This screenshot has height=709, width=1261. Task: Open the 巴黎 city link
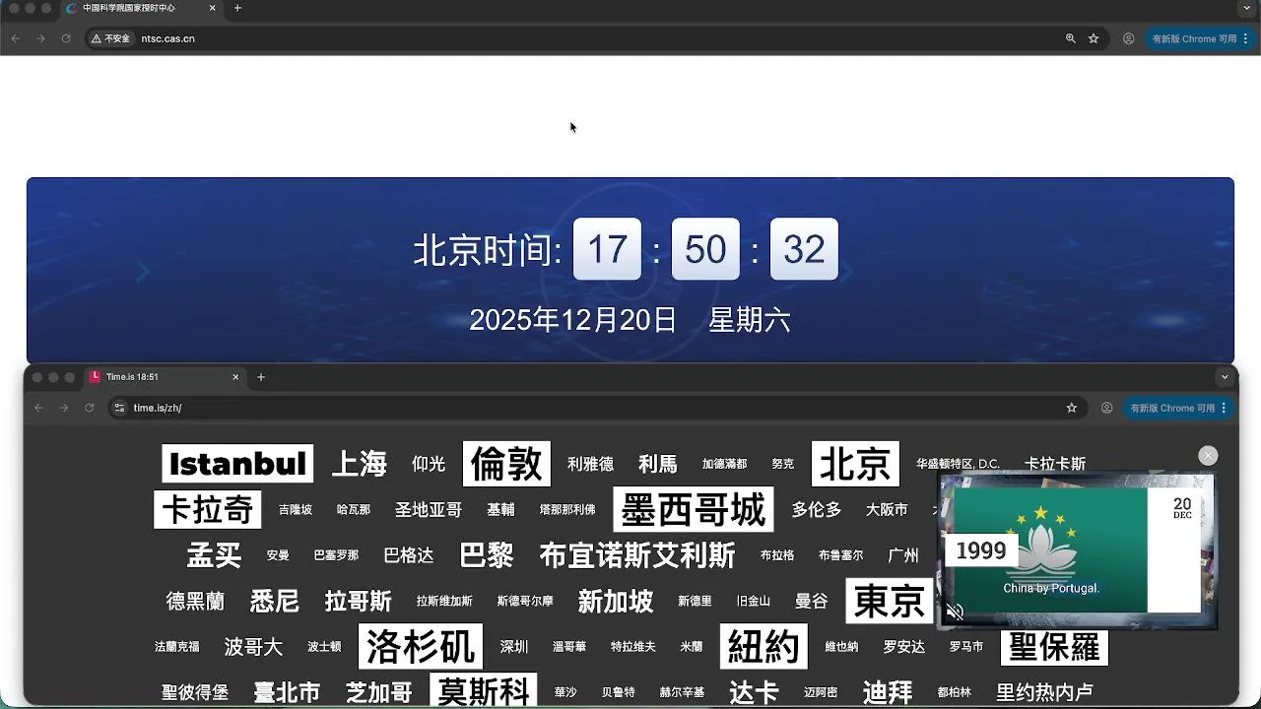click(x=487, y=555)
